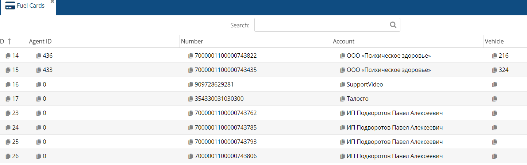Copy the empty vehicle cell in row 26
The height and width of the screenshot is (165, 527).
495,156
